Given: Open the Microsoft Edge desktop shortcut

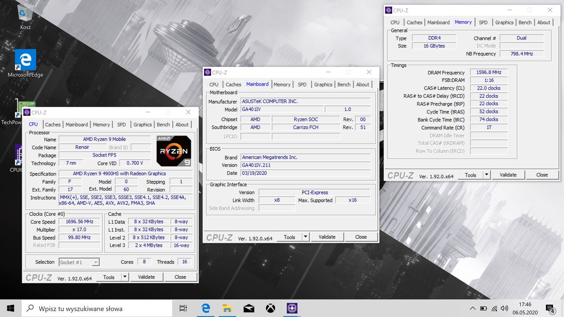Looking at the screenshot, I should click(x=25, y=63).
